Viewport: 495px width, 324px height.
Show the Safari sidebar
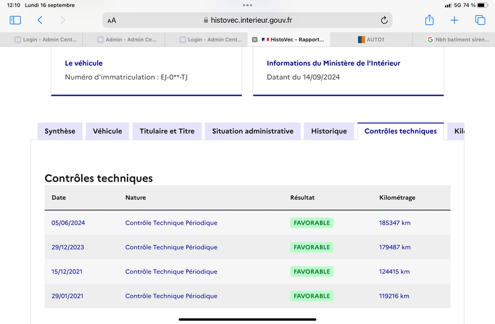tap(15, 20)
